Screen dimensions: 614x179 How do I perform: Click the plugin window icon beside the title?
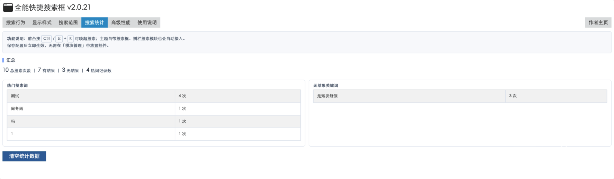(8, 7)
